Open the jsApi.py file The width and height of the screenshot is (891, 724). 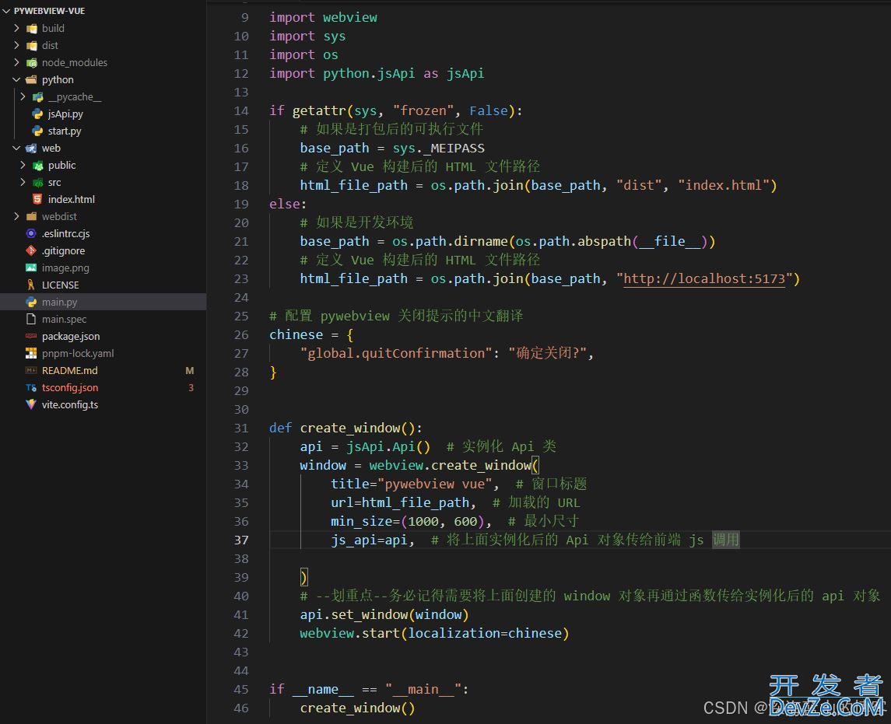(x=65, y=114)
